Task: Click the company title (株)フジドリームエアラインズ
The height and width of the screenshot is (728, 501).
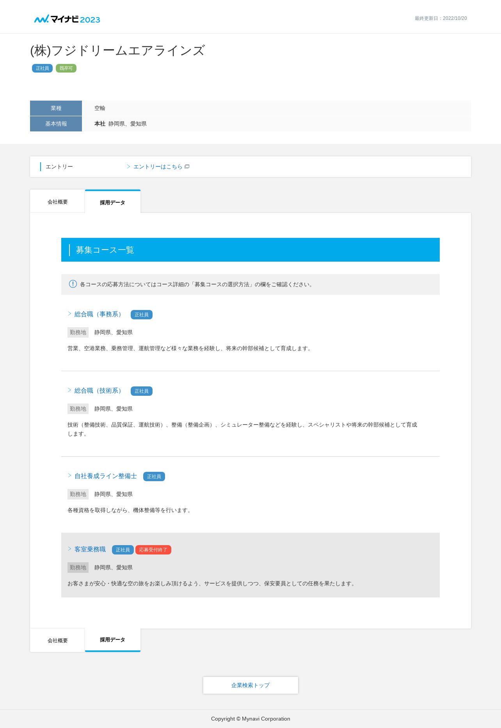Action: 117,51
